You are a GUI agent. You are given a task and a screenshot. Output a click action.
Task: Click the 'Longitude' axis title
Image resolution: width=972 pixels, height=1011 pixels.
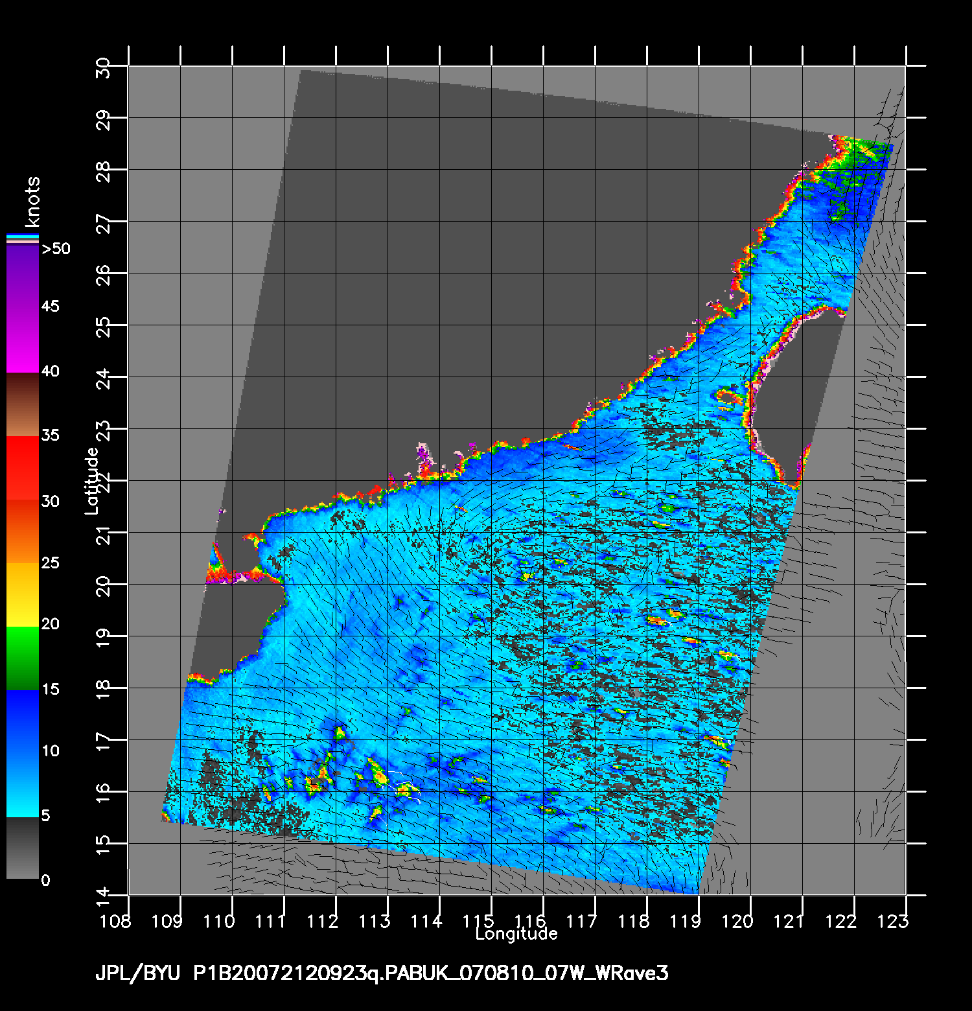tap(516, 934)
